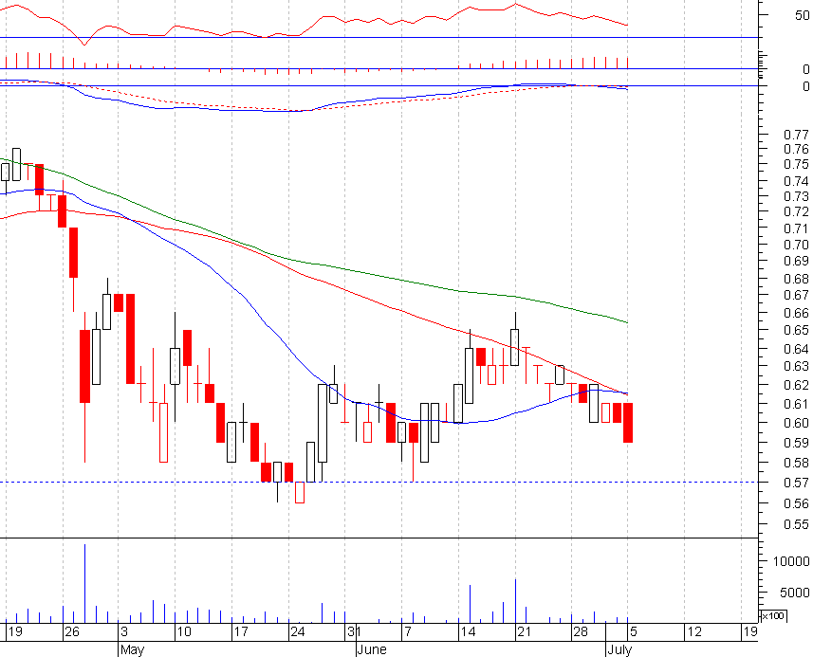The image size is (813, 657).
Task: Select the 5 date label above July
Action: pyautogui.click(x=634, y=631)
